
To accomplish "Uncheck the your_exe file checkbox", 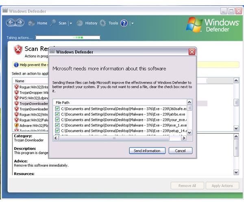I will point(57,120).
